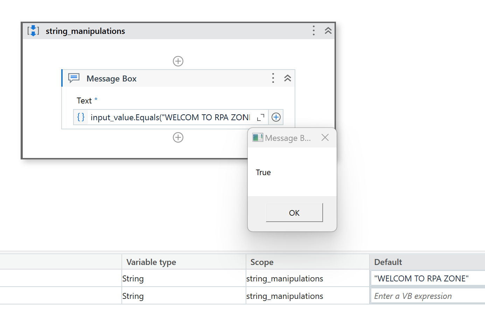The image size is (485, 323).
Task: Collapse the string_manipulations sequence with its chevron
Action: click(328, 30)
